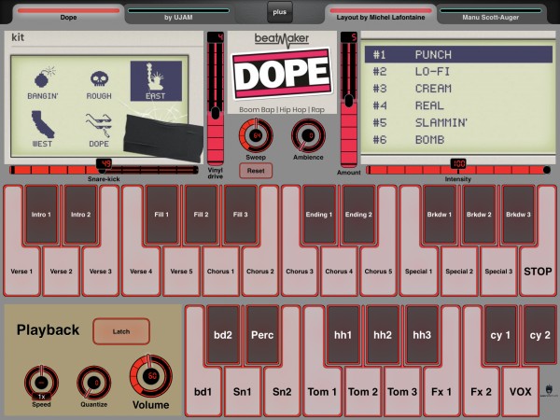Viewport: 560px width, 420px height.
Task: Click the plus button at top
Action: (280, 12)
